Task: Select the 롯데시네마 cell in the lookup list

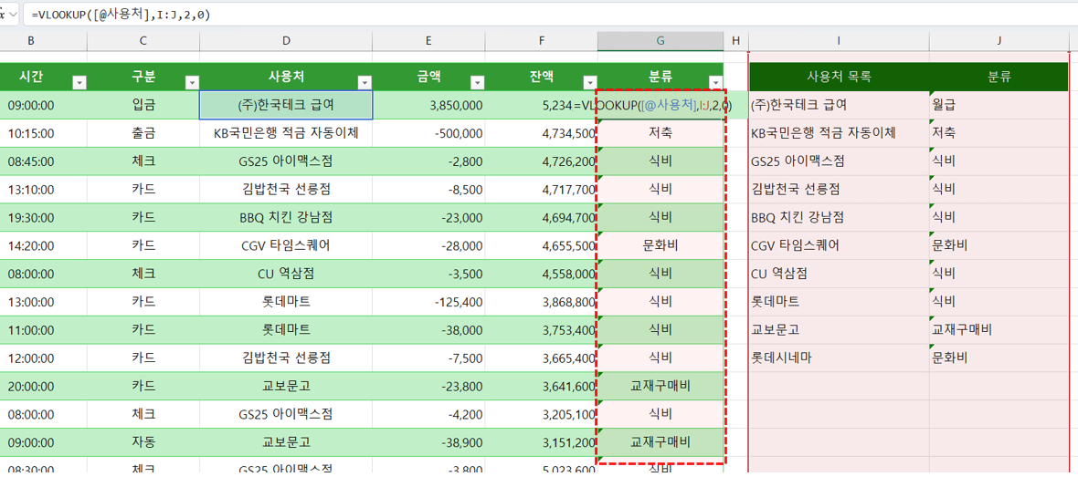Action: [781, 358]
